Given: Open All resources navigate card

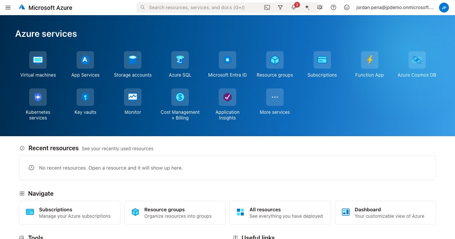Looking at the screenshot, I should (280, 213).
